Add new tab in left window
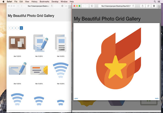The width and height of the screenshot is (163, 113). coord(70,7)
